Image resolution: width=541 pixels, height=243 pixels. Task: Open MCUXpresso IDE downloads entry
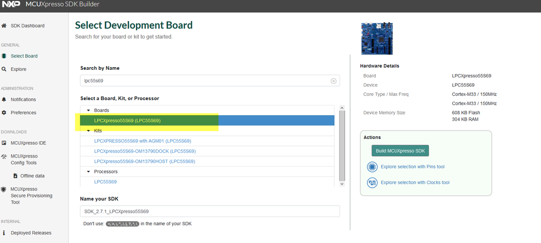coord(28,143)
